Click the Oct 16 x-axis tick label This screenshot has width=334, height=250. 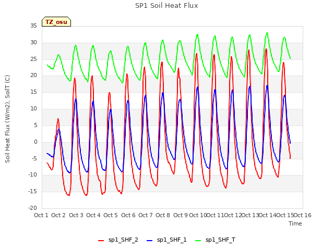point(303,215)
